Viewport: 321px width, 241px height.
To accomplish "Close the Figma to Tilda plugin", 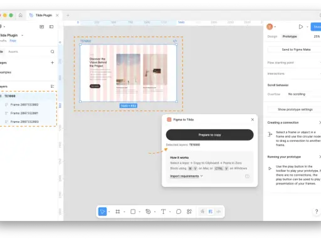I will tap(252, 119).
